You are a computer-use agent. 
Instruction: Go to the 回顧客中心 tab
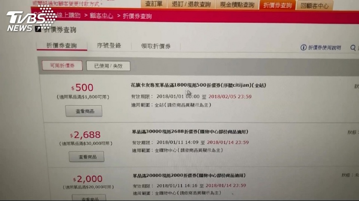(314, 5)
